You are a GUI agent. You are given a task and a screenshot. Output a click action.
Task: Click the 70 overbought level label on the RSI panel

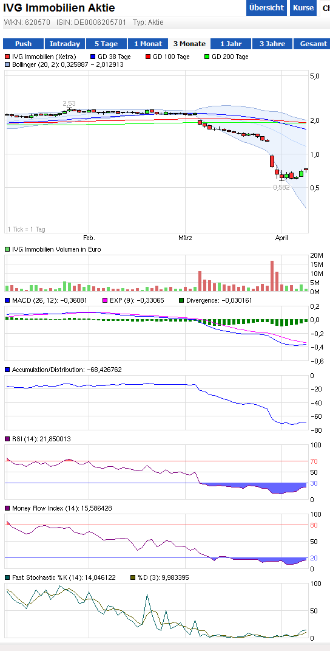314,461
